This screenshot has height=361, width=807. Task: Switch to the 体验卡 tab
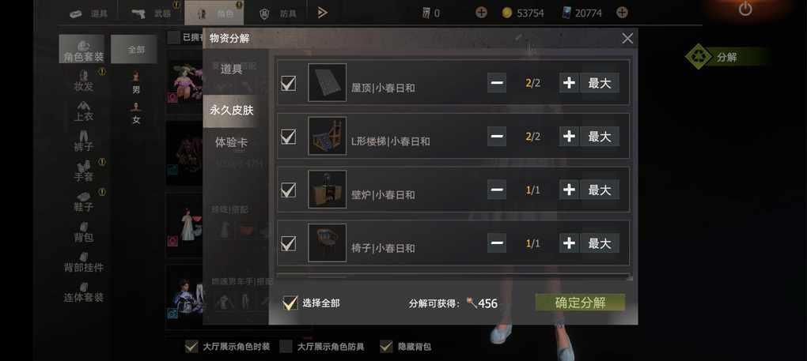pos(231,142)
